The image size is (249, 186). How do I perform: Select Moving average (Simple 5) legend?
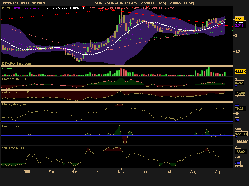(109, 7)
